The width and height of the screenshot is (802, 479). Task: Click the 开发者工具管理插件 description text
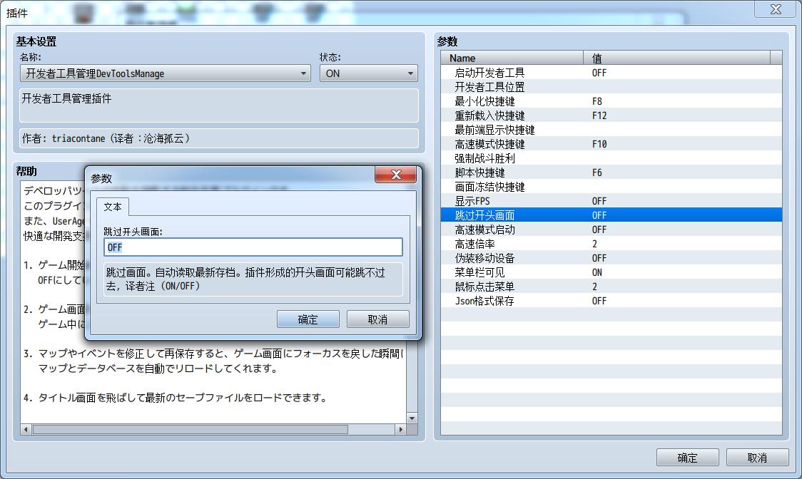coord(66,98)
